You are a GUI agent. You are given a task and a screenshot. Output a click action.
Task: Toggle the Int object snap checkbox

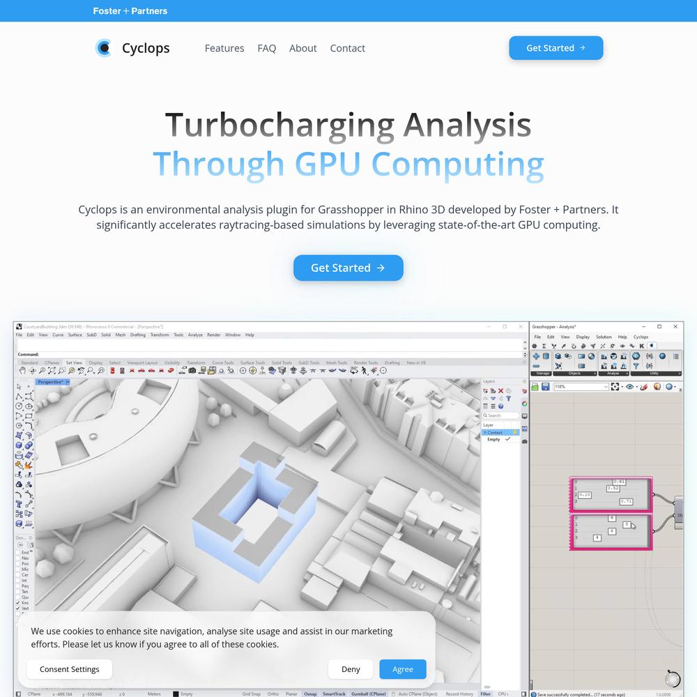coord(18,581)
